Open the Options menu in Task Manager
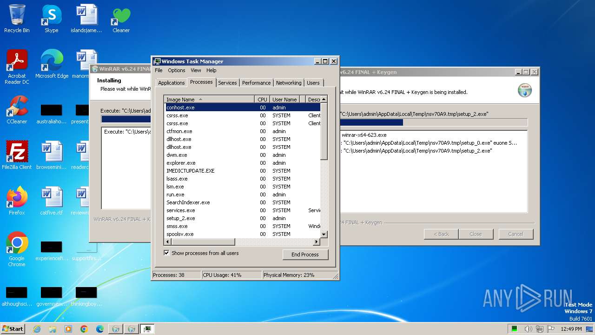 point(177,70)
